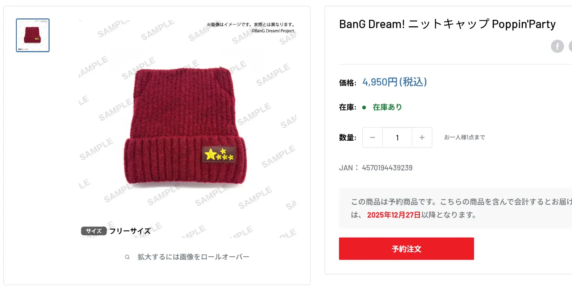572x294 pixels.
Task: Click the red 2025年12月27日 delivery date
Action: [394, 215]
